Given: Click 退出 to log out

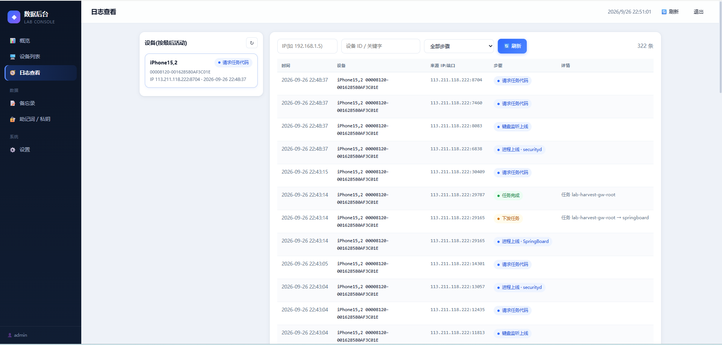Looking at the screenshot, I should (699, 12).
